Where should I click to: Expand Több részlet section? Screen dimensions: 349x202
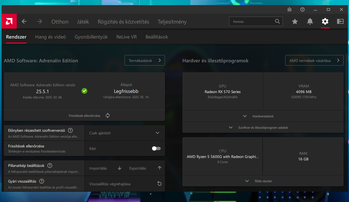click(x=263, y=181)
